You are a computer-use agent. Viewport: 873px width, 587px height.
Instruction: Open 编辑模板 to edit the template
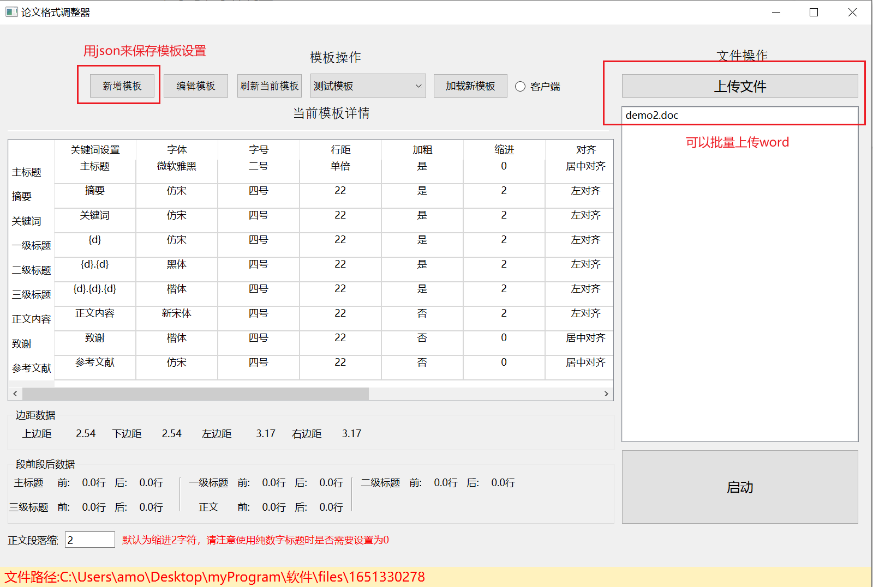196,86
